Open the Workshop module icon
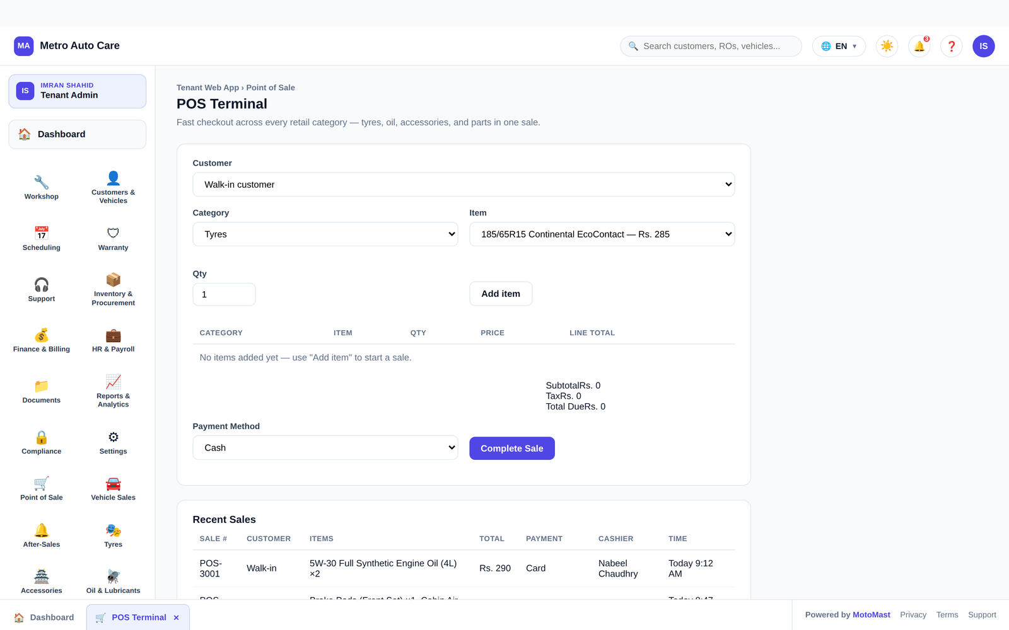 coord(42,188)
